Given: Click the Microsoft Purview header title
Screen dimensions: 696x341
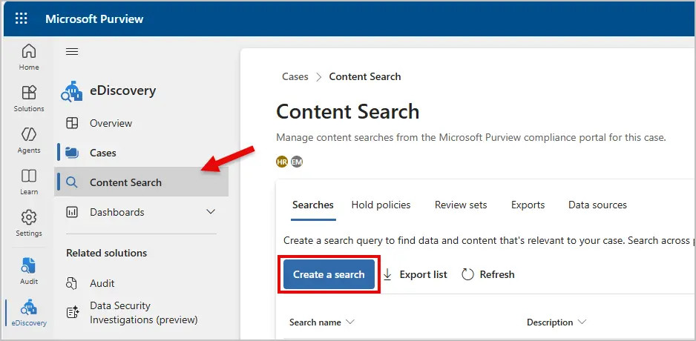Looking at the screenshot, I should pyautogui.click(x=94, y=19).
